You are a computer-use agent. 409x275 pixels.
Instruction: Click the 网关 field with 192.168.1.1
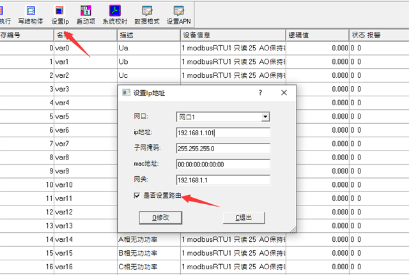pyautogui.click(x=223, y=180)
